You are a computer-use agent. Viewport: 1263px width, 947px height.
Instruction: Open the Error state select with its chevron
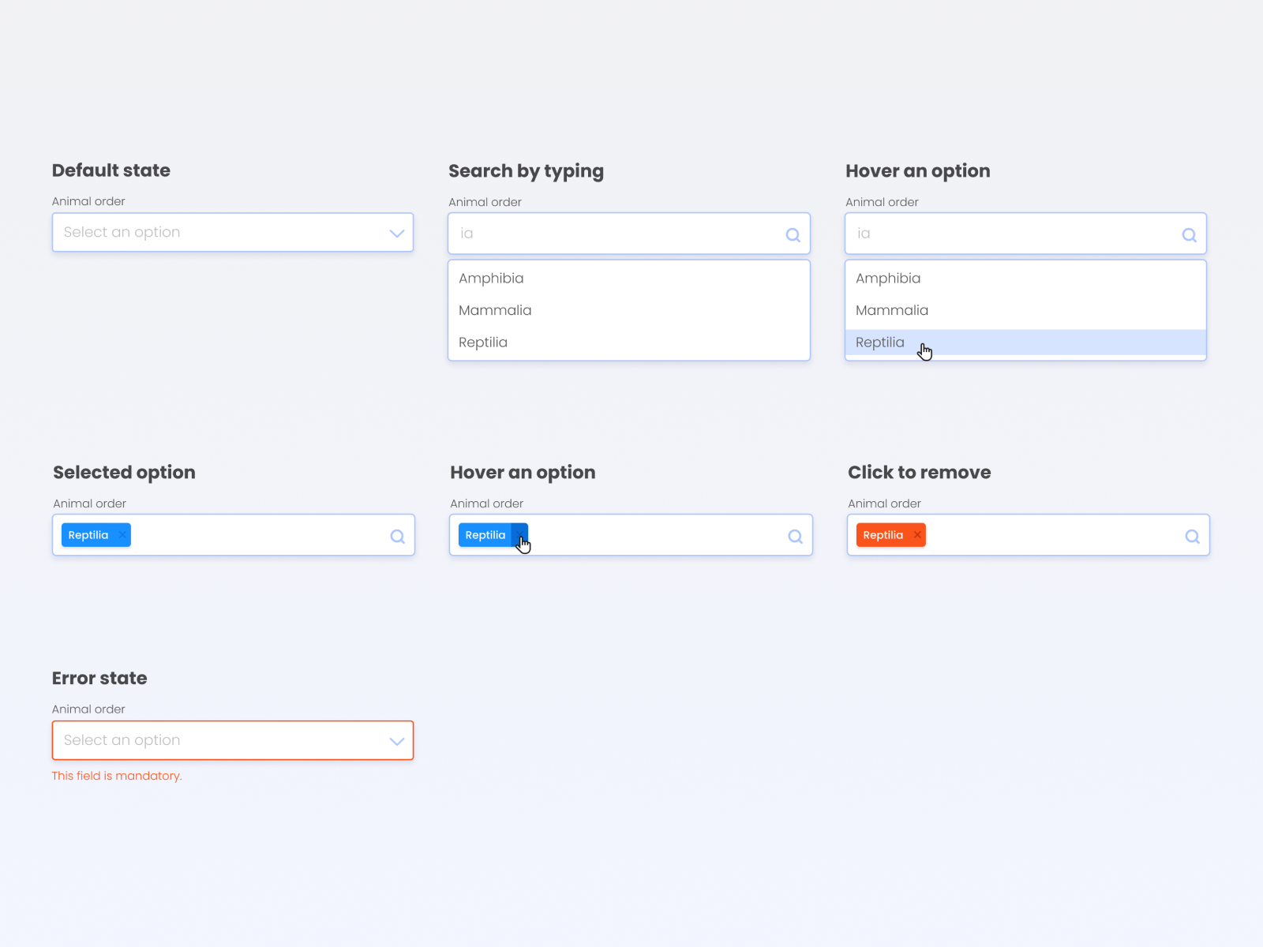[397, 741]
